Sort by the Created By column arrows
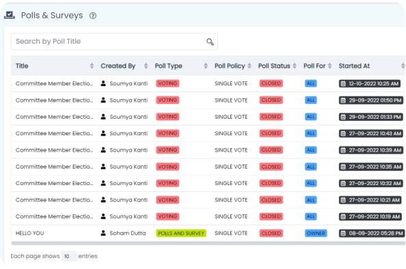The height and width of the screenshot is (269, 406). 146,66
